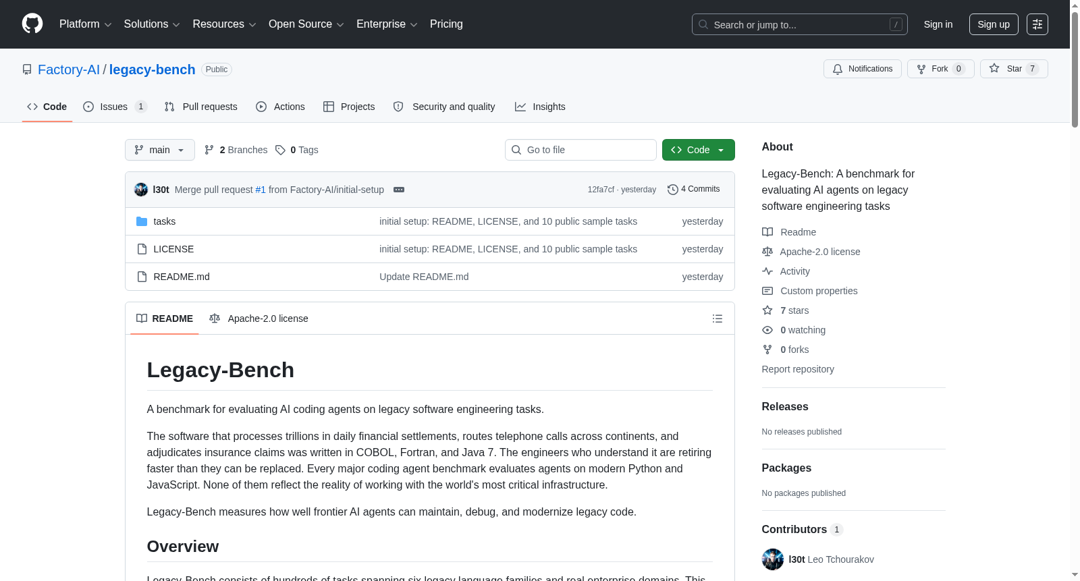The height and width of the screenshot is (581, 1080).
Task: Open the Releases heading link
Action: click(x=785, y=406)
